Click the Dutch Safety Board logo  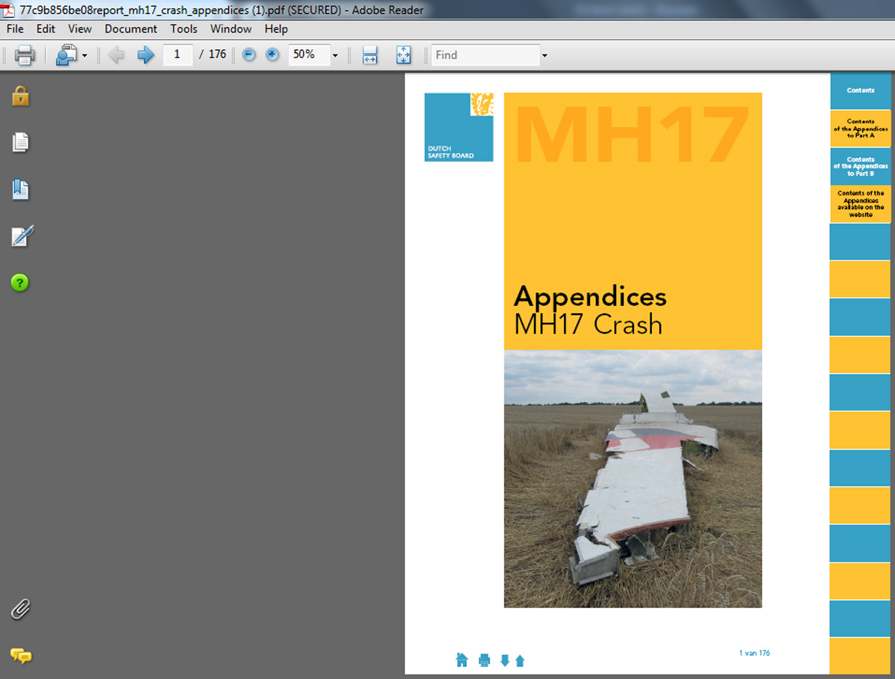pyautogui.click(x=459, y=127)
